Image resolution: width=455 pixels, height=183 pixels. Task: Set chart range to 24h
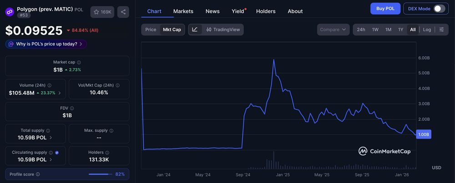361,30
